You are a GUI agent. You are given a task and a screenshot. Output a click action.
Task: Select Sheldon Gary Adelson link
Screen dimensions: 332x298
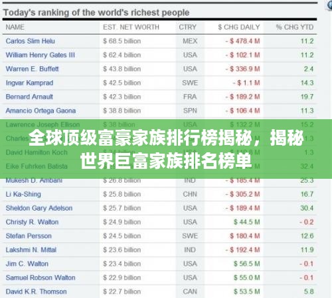click(x=39, y=208)
